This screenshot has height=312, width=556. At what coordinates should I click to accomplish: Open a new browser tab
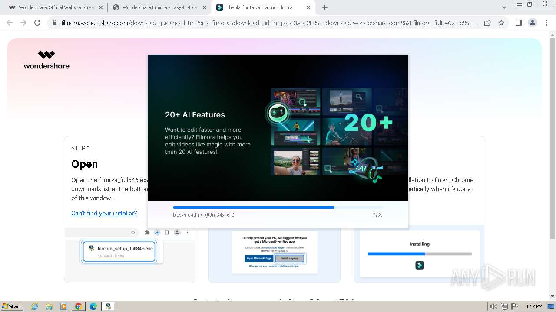(325, 7)
